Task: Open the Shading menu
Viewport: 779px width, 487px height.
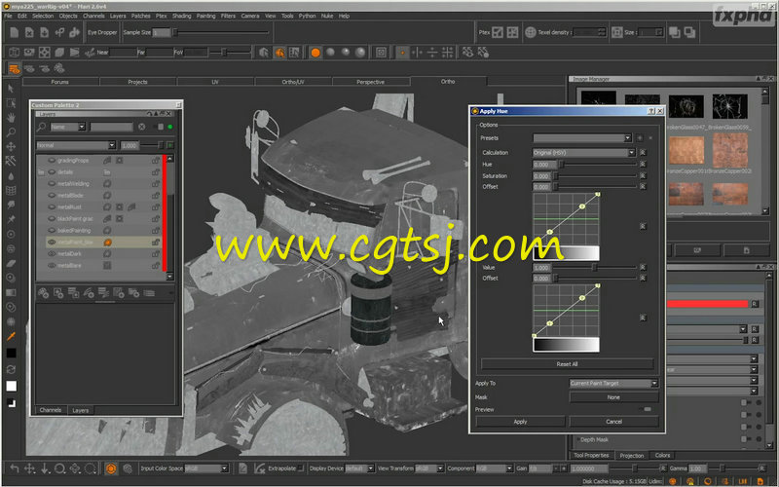Action: (181, 16)
